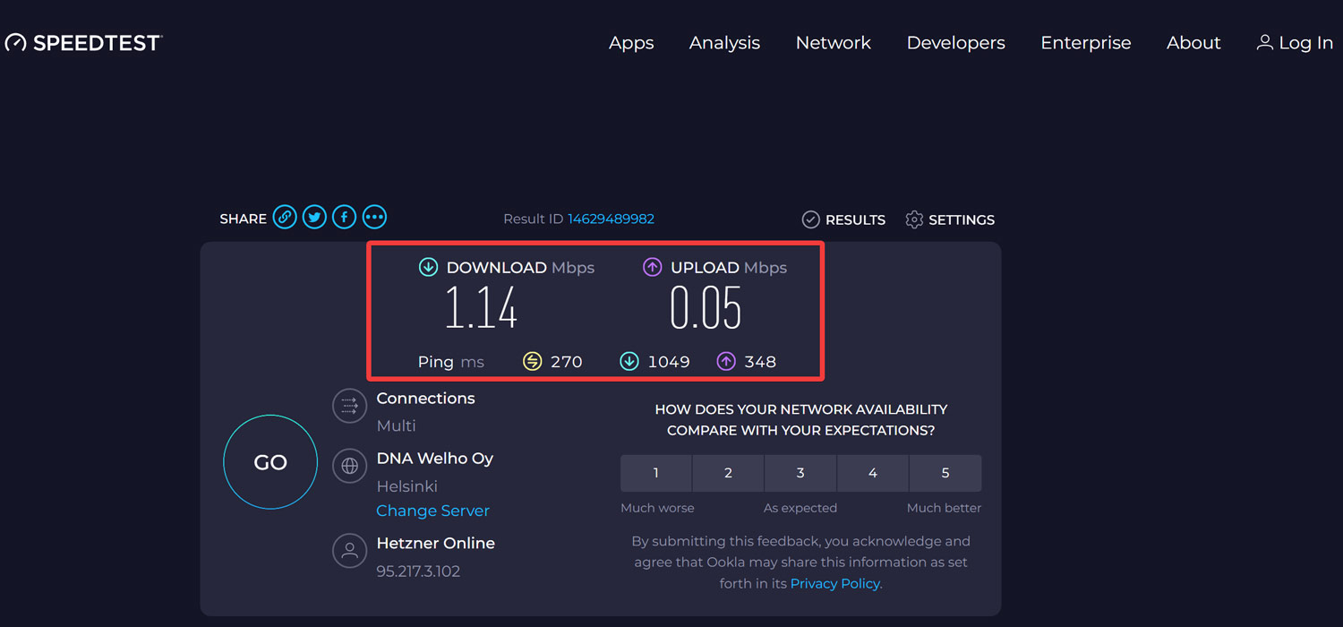1343x627 pixels.
Task: Copy the result share link
Action: click(284, 217)
